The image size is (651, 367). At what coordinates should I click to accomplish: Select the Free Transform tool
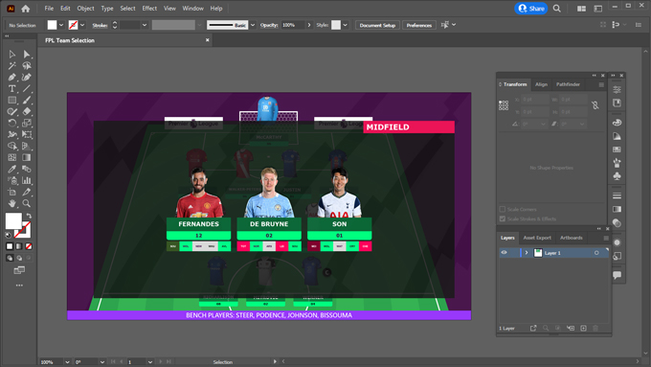[27, 135]
